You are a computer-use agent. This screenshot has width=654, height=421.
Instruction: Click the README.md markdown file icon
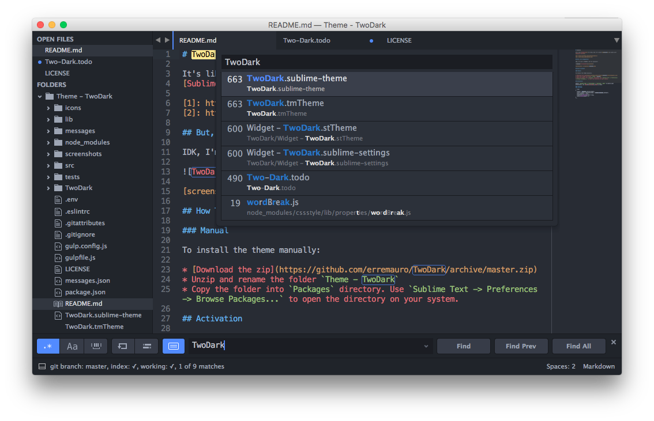58,304
